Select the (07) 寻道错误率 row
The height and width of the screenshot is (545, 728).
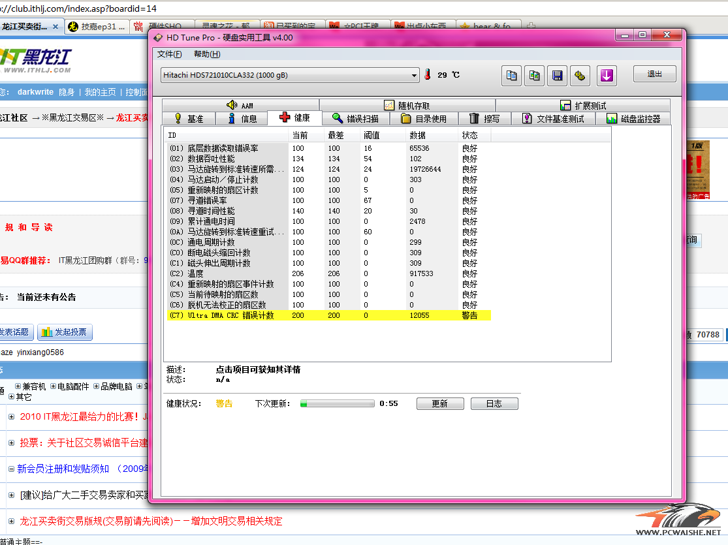[328, 200]
